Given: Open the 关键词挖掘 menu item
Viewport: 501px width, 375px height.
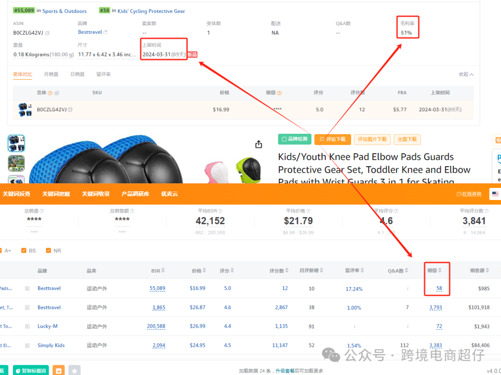Looking at the screenshot, I should pyautogui.click(x=56, y=194).
